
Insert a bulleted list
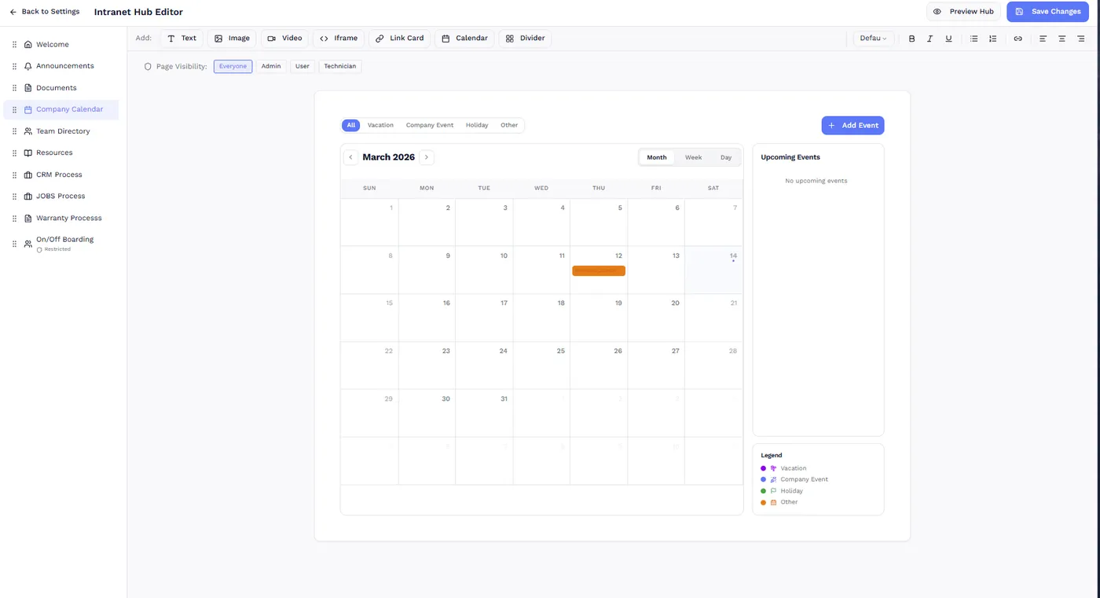point(973,39)
